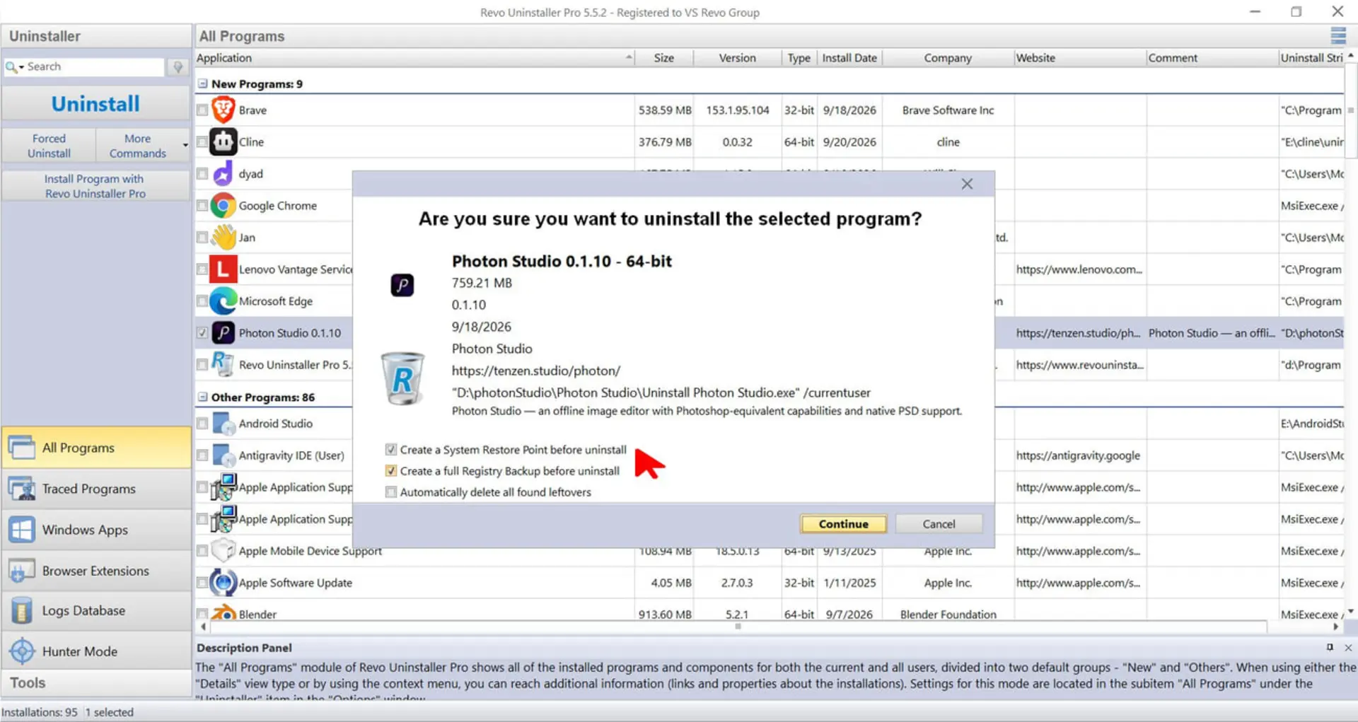
Task: Click the pin icon next to search box
Action: click(x=178, y=66)
